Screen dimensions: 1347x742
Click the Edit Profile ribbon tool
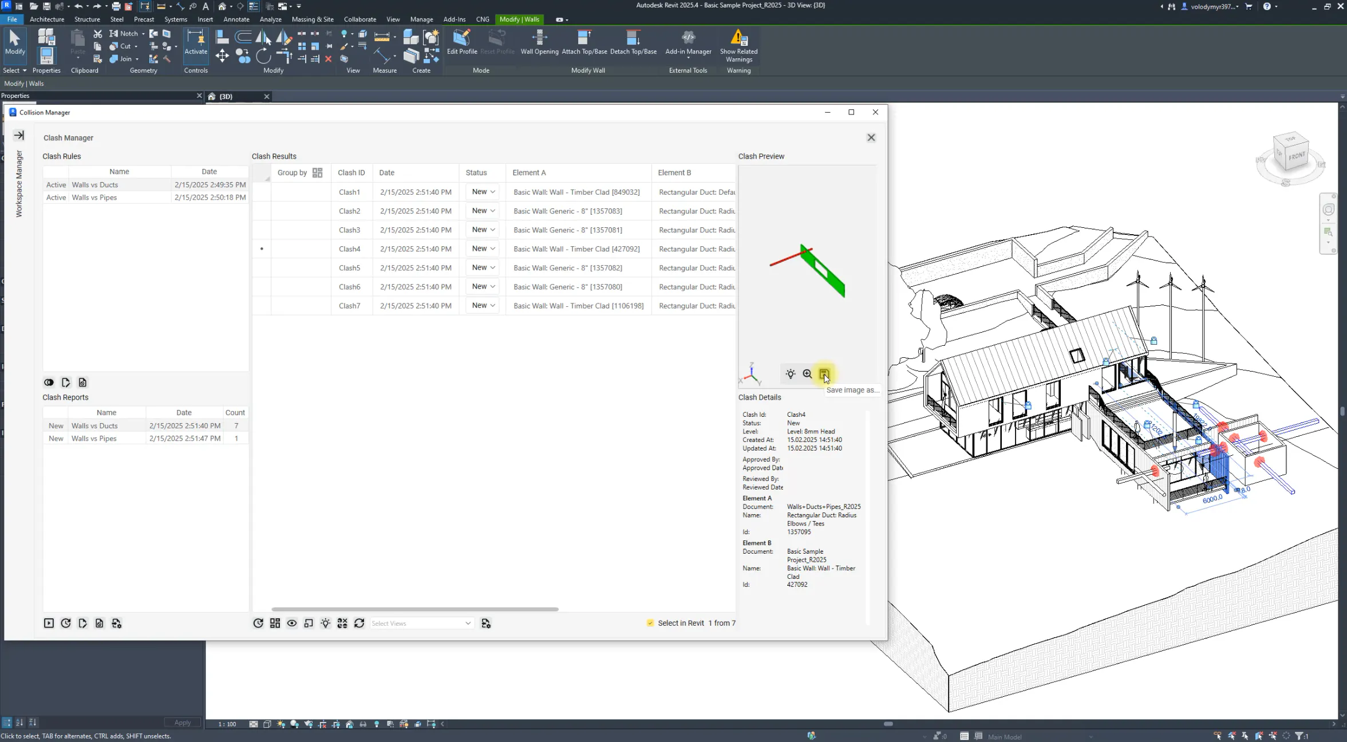pyautogui.click(x=462, y=43)
